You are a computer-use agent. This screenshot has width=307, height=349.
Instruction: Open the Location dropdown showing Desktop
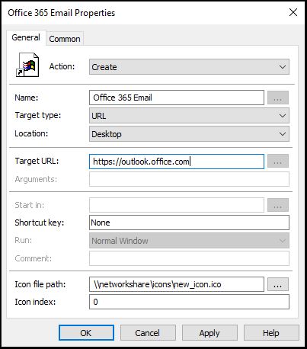189,134
